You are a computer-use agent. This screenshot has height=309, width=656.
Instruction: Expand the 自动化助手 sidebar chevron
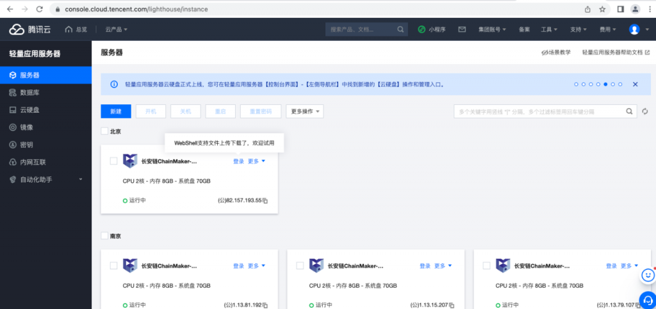tap(80, 180)
